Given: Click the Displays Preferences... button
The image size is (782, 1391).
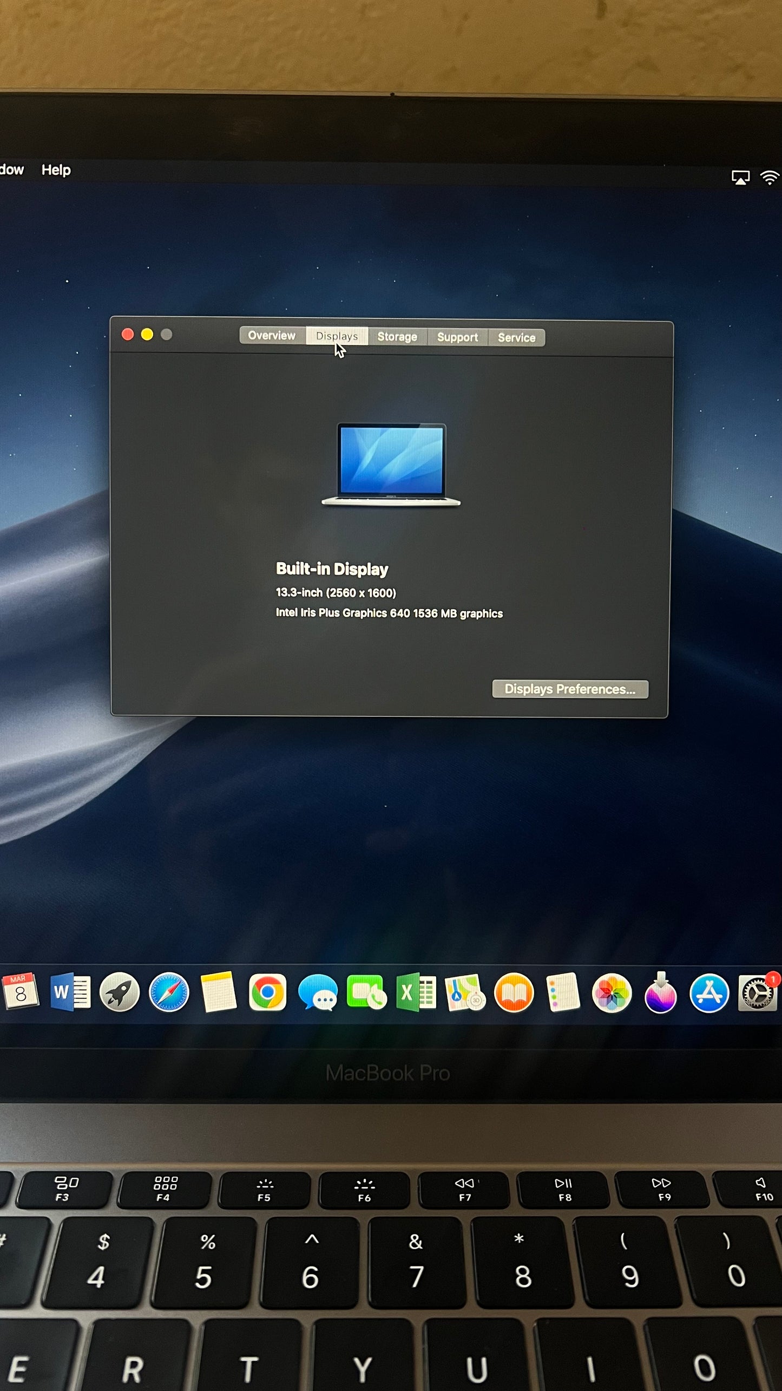Looking at the screenshot, I should (x=570, y=689).
